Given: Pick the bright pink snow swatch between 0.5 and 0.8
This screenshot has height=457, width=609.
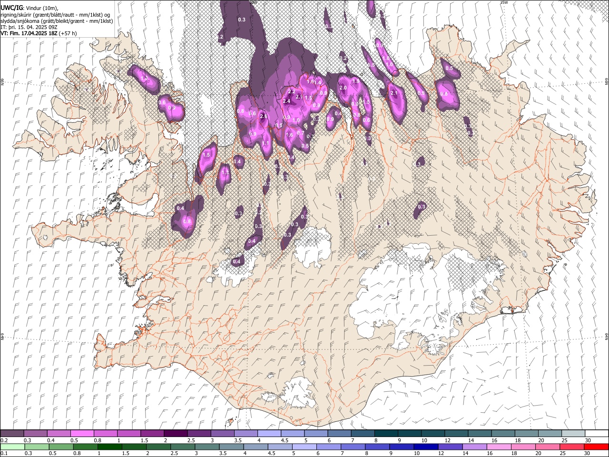Looking at the screenshot, I should pyautogui.click(x=82, y=434).
